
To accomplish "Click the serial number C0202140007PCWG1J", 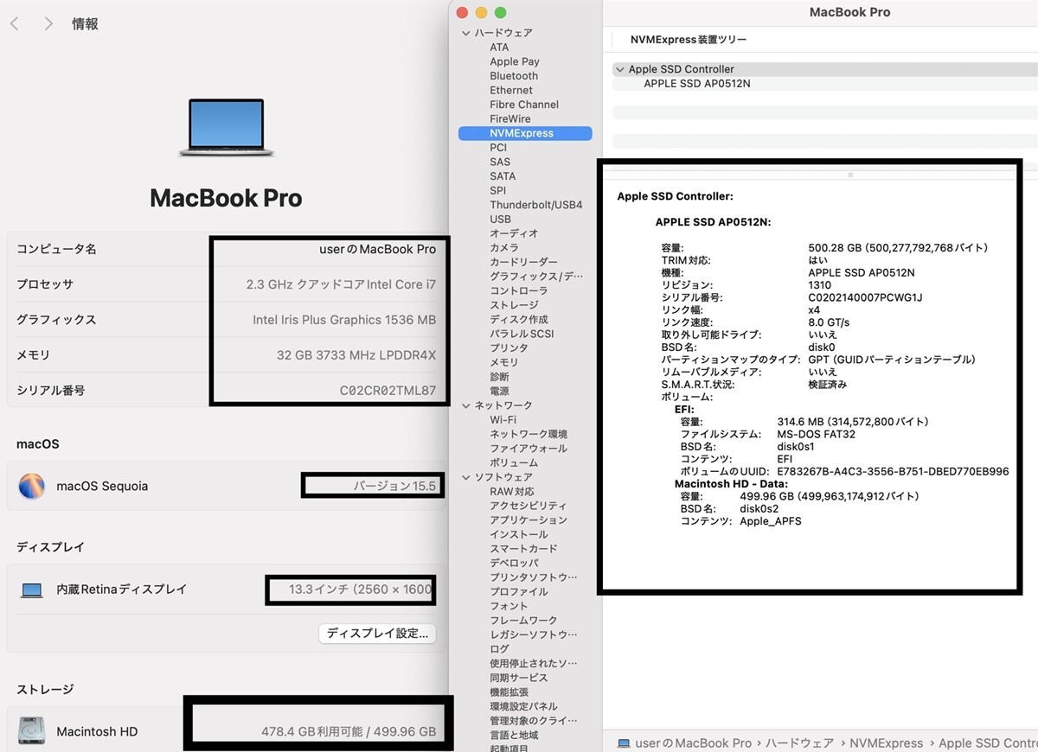I will point(865,297).
